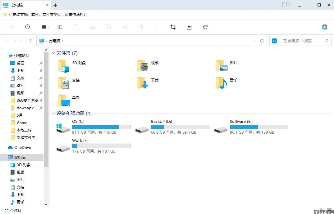The image size is (334, 214).
Task: Select the Game sidebar folder
Action: click(19, 123)
